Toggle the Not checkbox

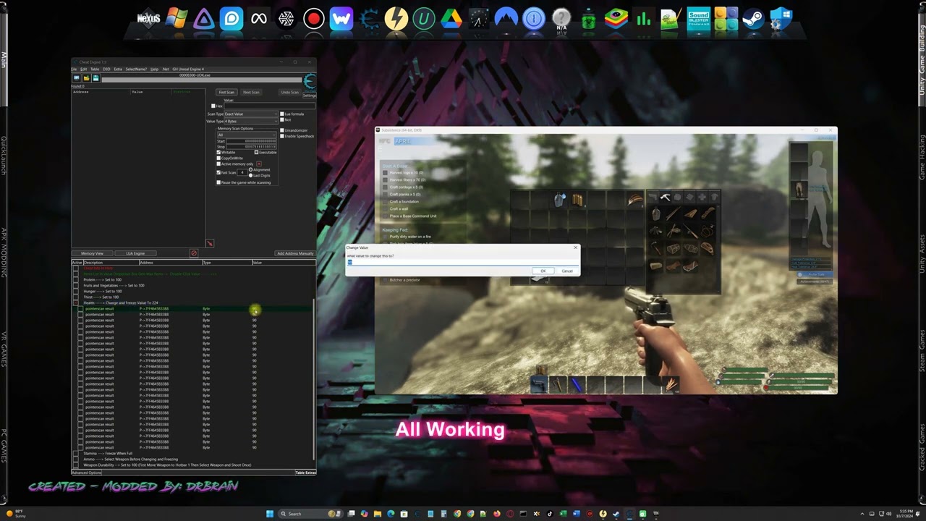[x=281, y=120]
